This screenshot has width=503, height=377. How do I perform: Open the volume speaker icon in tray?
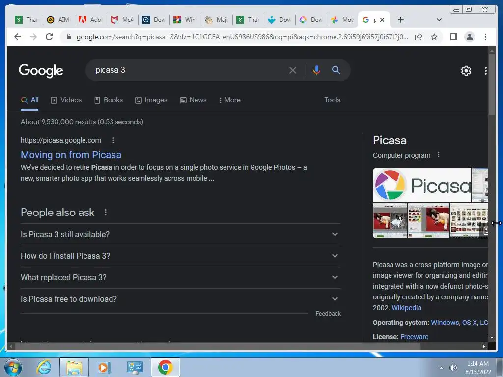[453, 368]
